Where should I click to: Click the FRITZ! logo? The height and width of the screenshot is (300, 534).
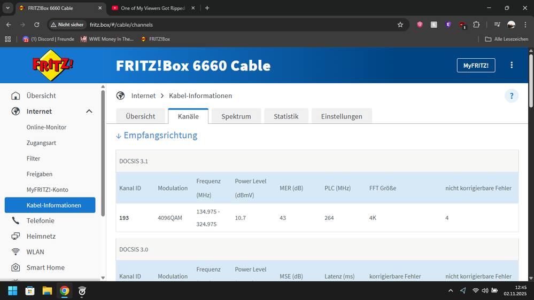(52, 65)
